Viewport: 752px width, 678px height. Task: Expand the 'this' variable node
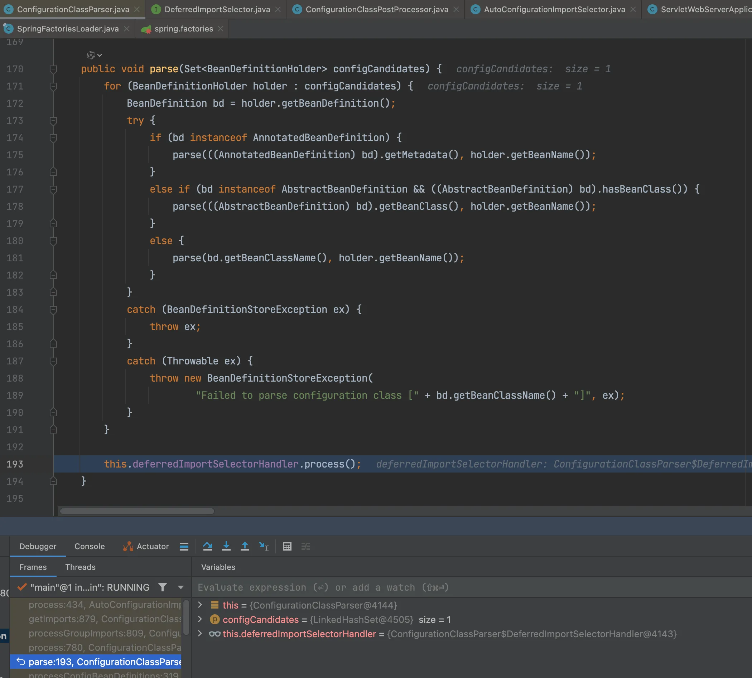point(200,605)
